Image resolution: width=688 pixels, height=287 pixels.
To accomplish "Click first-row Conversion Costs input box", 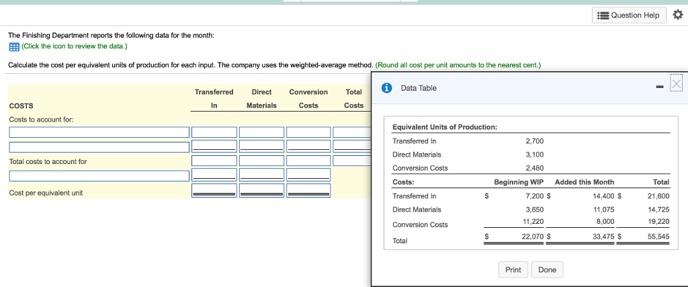I will pyautogui.click(x=308, y=132).
